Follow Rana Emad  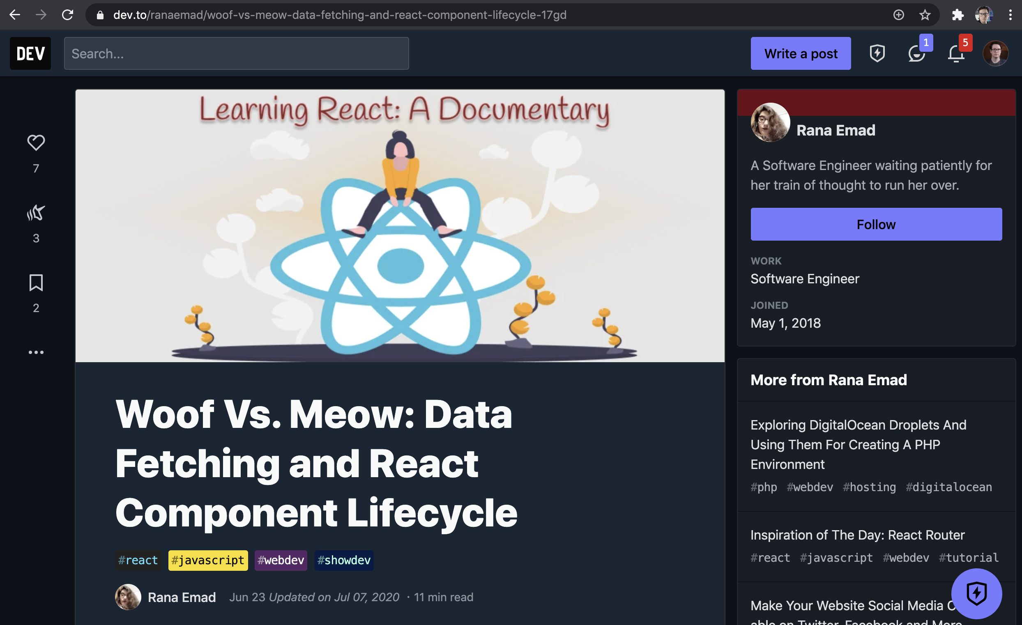tap(876, 224)
